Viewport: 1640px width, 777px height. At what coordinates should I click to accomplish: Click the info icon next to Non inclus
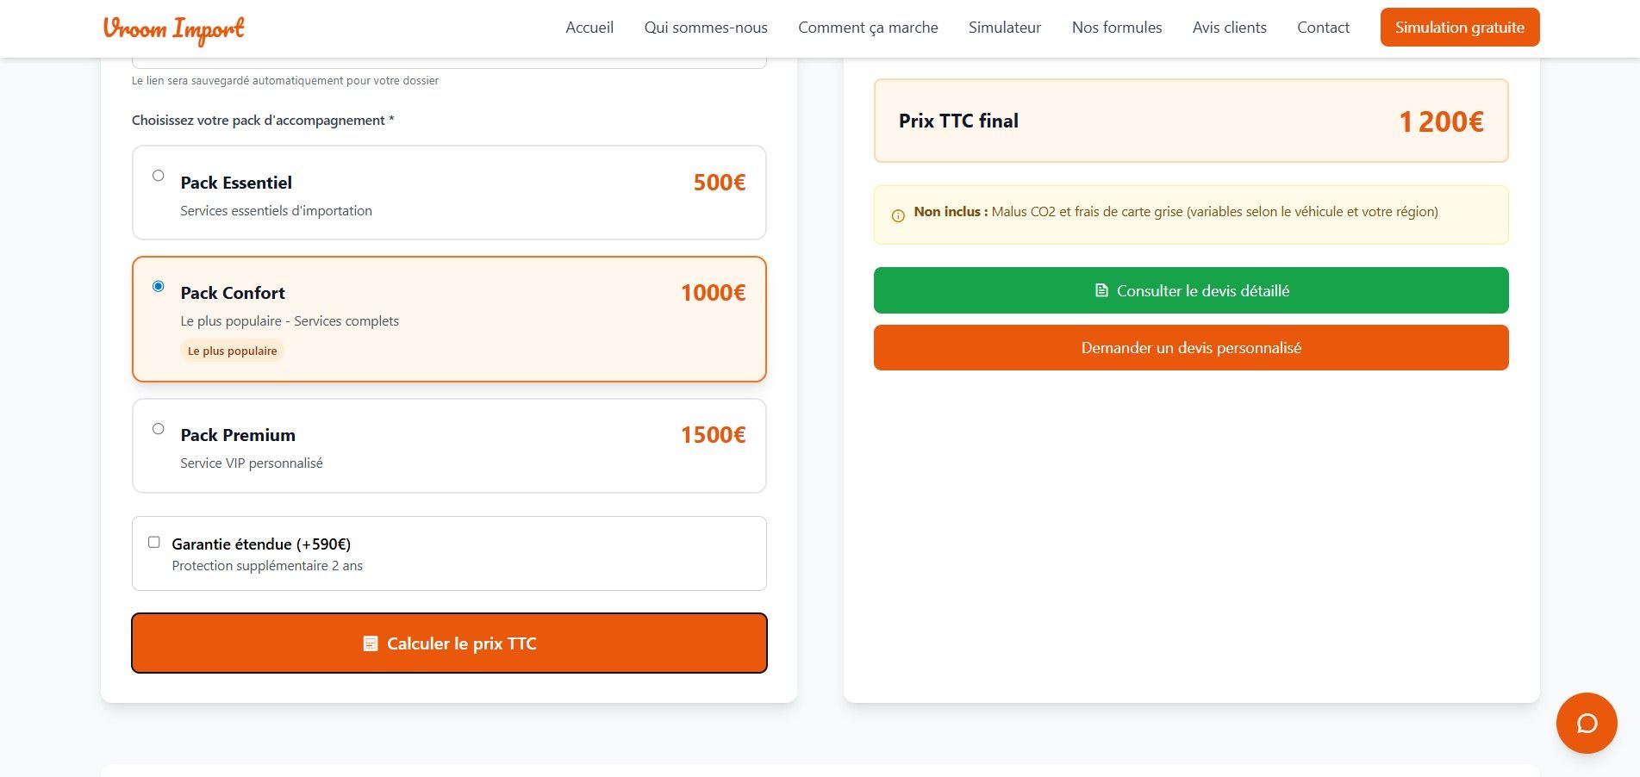coord(898,215)
